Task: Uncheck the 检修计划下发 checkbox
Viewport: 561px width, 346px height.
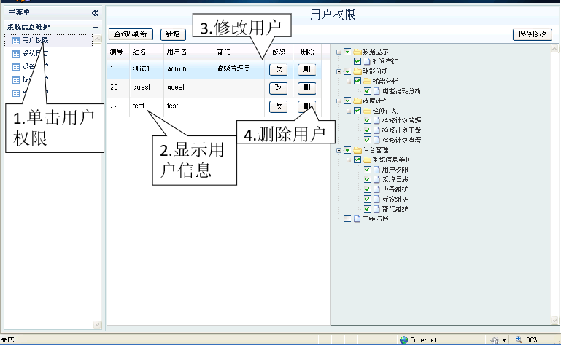Action: pos(367,130)
